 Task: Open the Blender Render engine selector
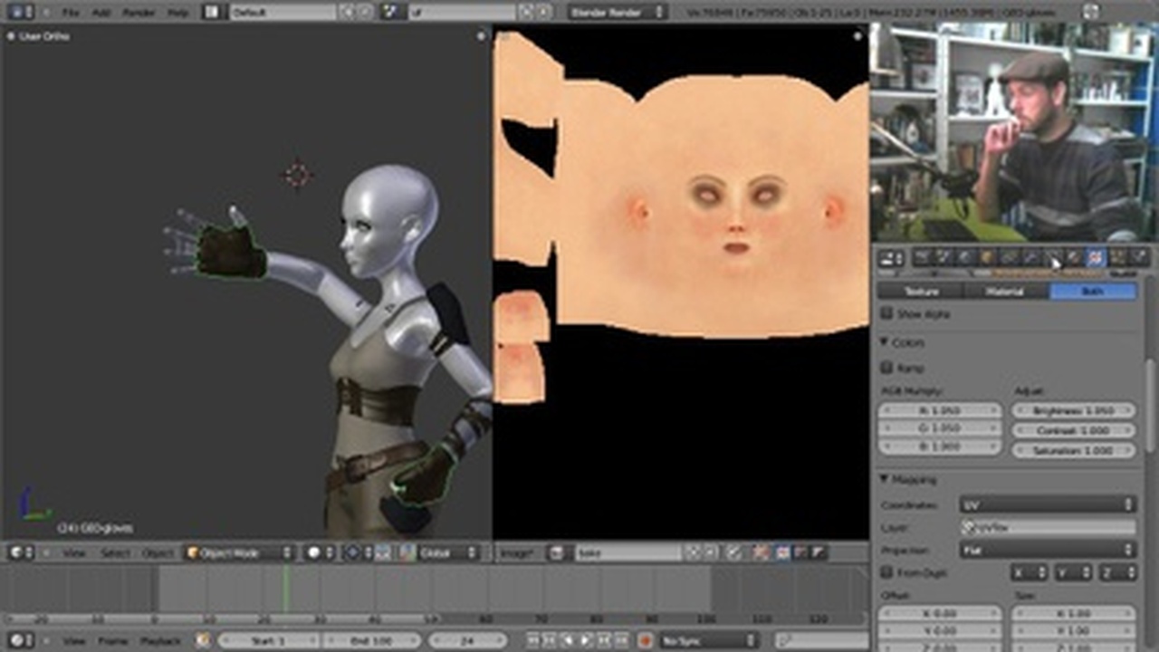pos(617,12)
